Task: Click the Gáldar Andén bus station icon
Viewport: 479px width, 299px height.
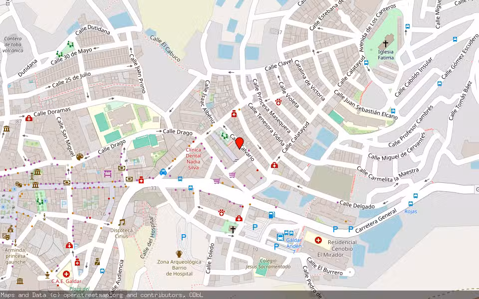Action: pyautogui.click(x=280, y=237)
